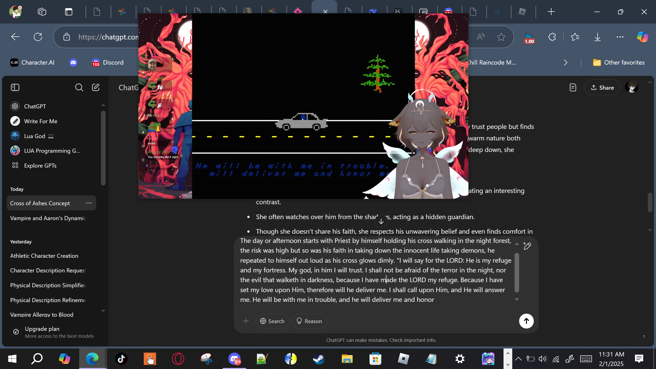
Task: Show hidden system tray icons chevron
Action: 518,359
